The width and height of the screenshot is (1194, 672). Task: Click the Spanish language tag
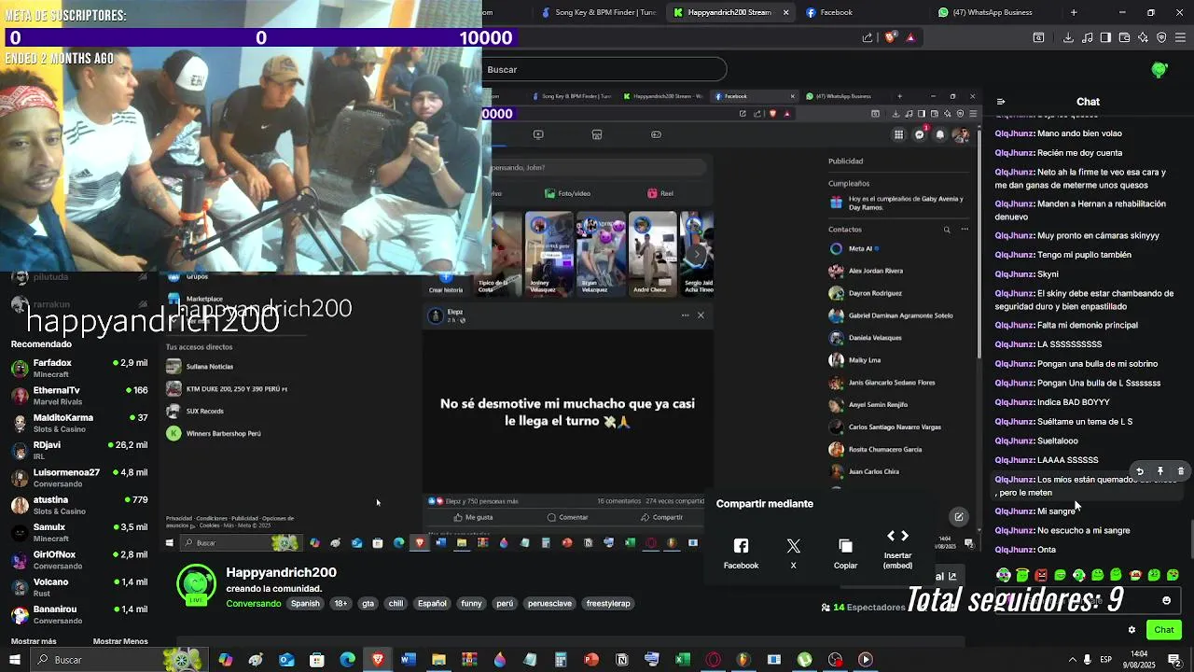pyautogui.click(x=305, y=604)
